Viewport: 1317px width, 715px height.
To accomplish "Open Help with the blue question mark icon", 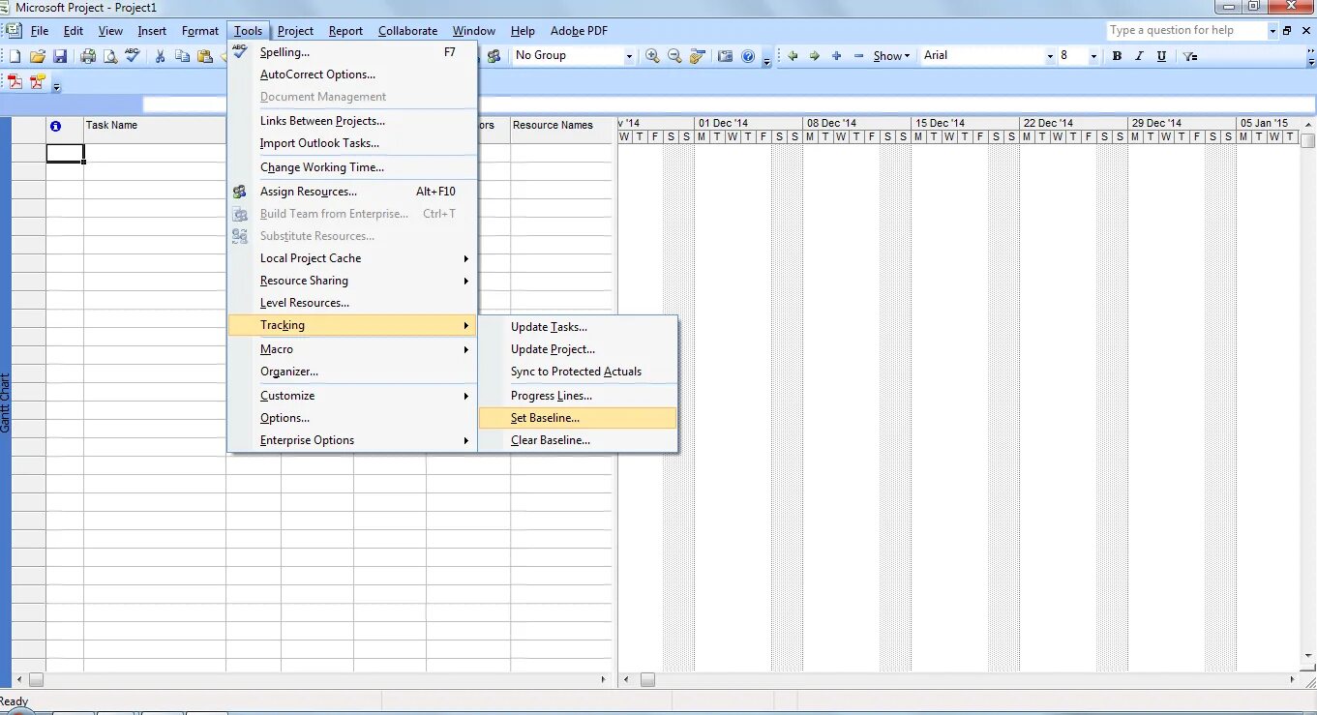I will click(x=748, y=56).
